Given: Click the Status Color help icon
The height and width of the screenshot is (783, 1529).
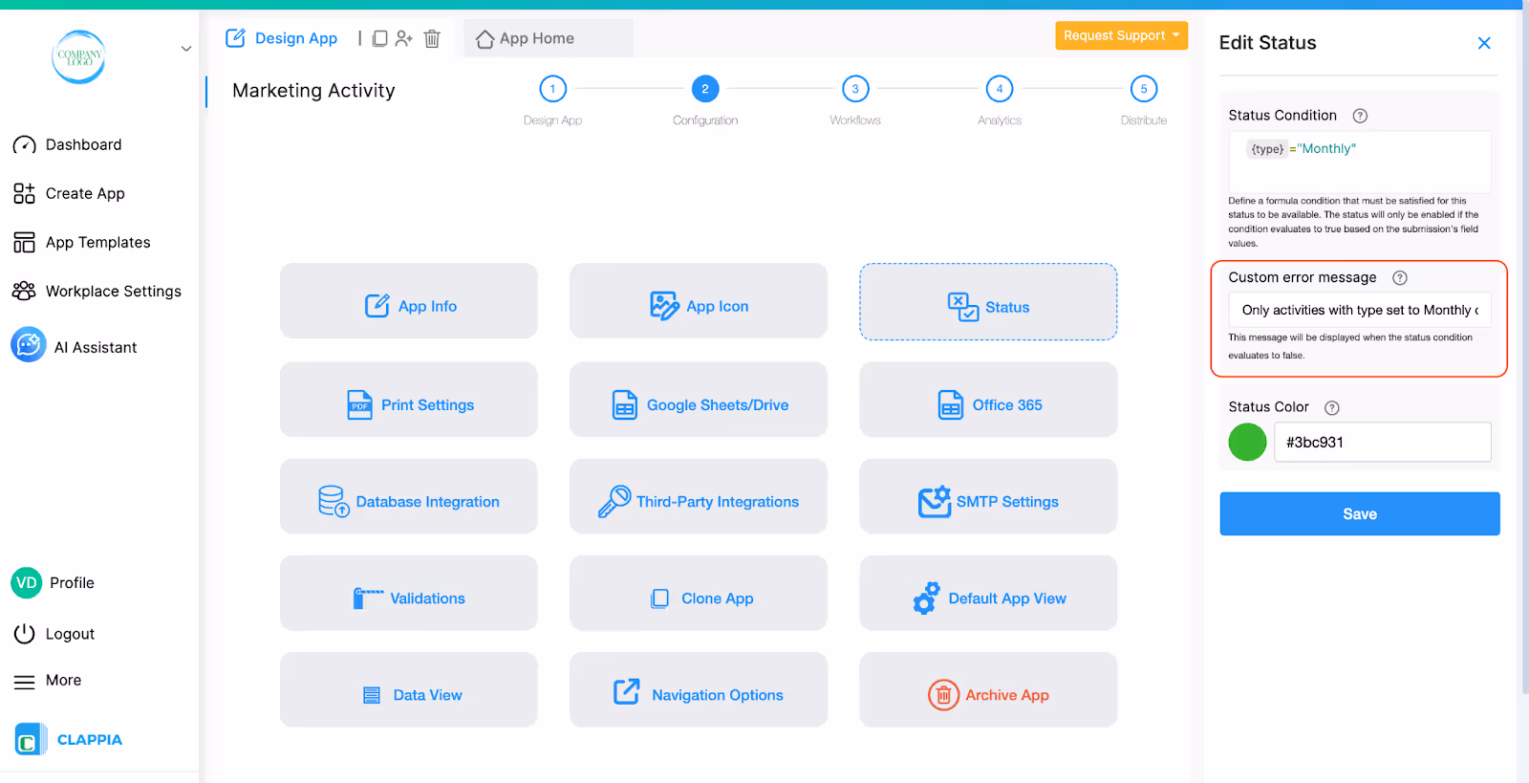Looking at the screenshot, I should point(1332,407).
